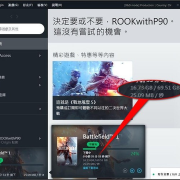Open the 好友名單 friends list bar
This screenshot has width=180, height=180.
tap(165, 174)
